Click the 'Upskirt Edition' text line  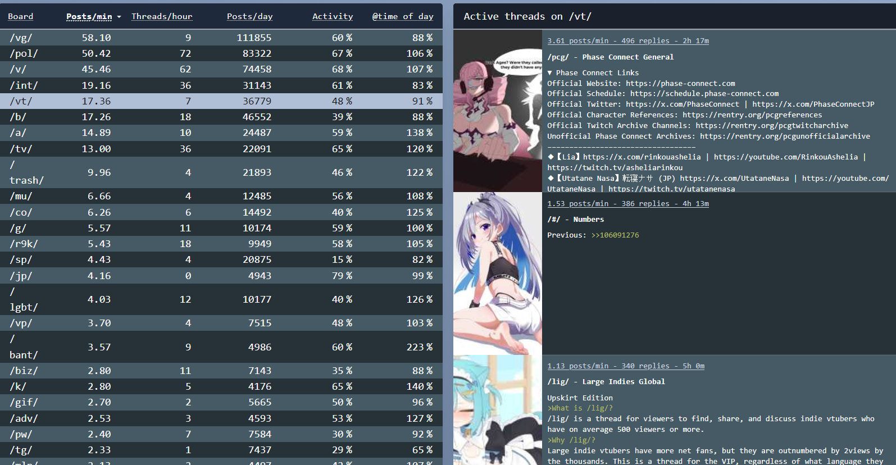coord(580,398)
